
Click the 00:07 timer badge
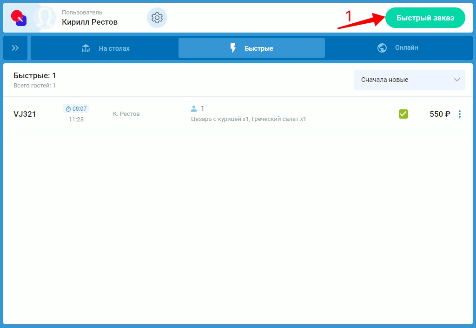[76, 109]
